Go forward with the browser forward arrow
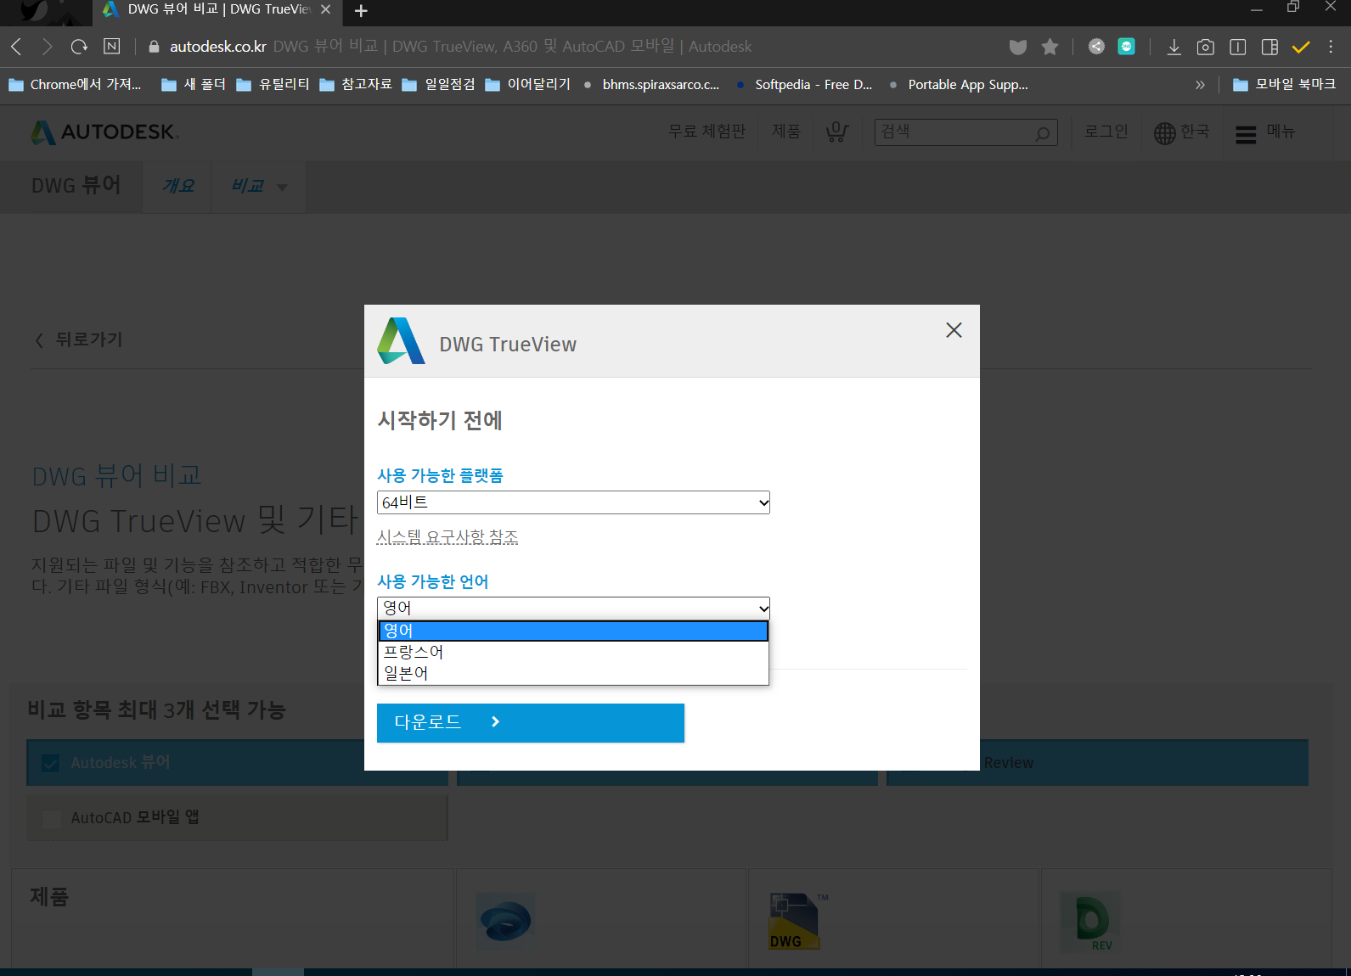This screenshot has width=1351, height=976. (x=47, y=47)
